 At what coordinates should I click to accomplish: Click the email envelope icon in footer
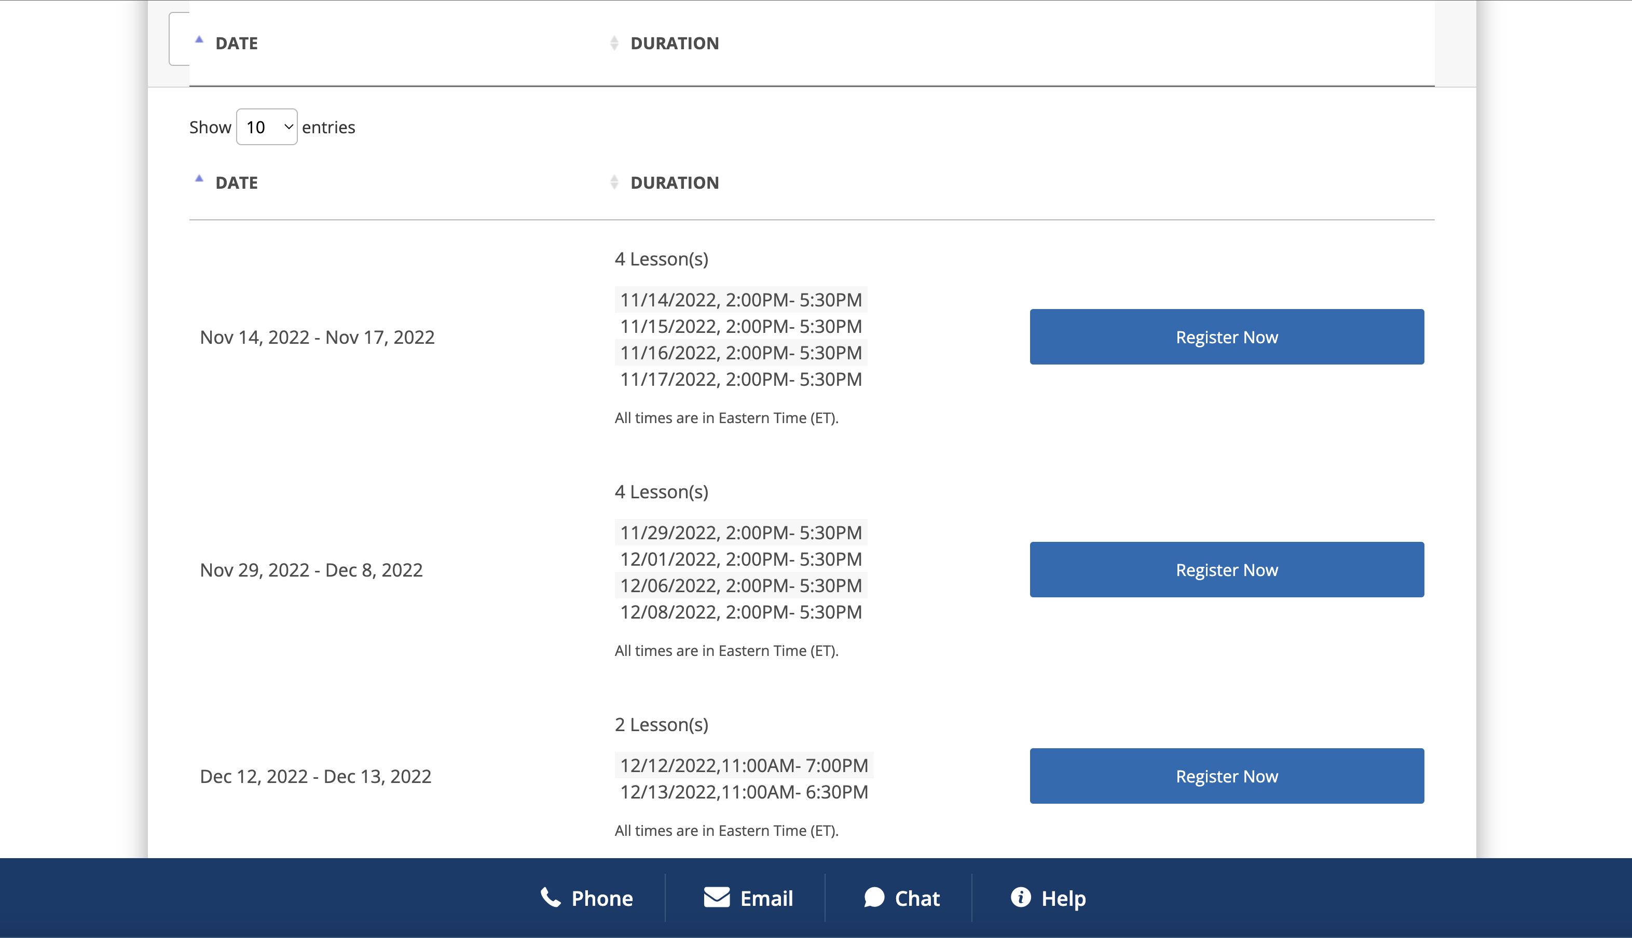pos(716,897)
